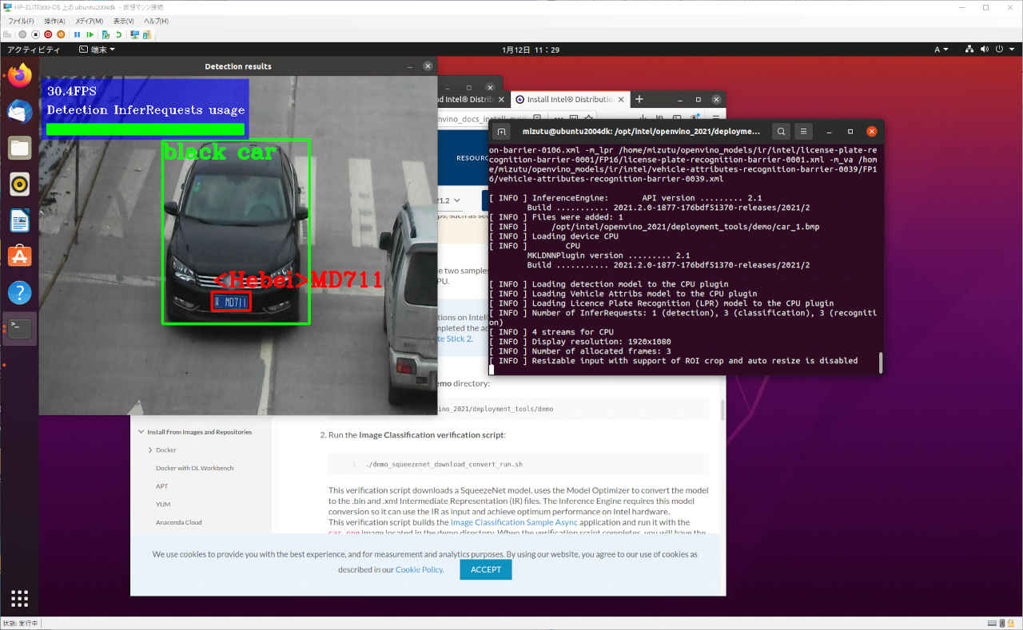
Task: Click the Hyper-V Ctrl+Alt+Del toolbar button
Action: pos(8,34)
